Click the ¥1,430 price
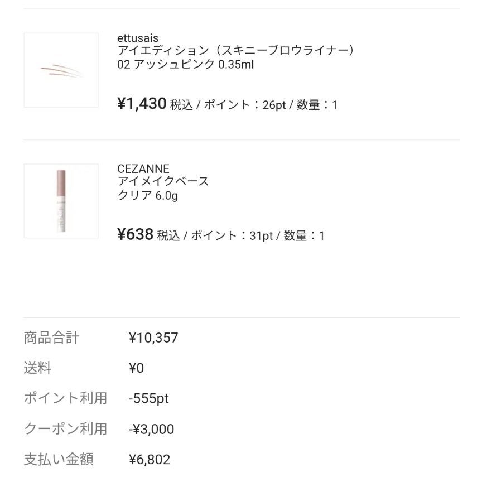 tap(142, 104)
